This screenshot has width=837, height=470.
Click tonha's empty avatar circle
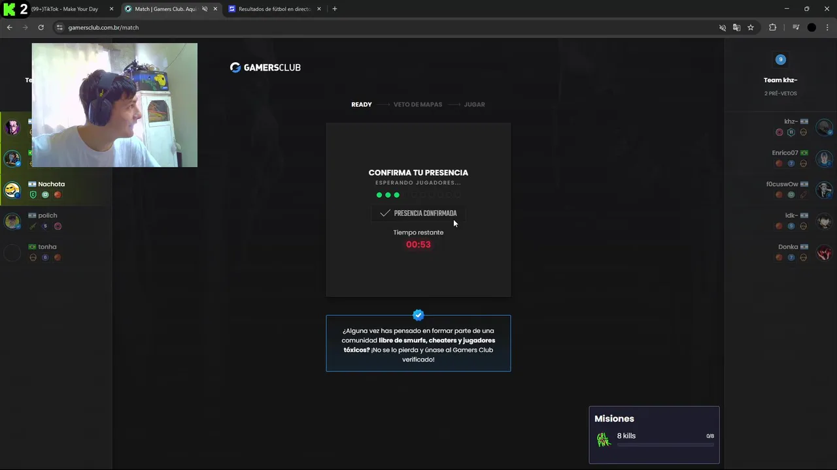click(x=12, y=252)
